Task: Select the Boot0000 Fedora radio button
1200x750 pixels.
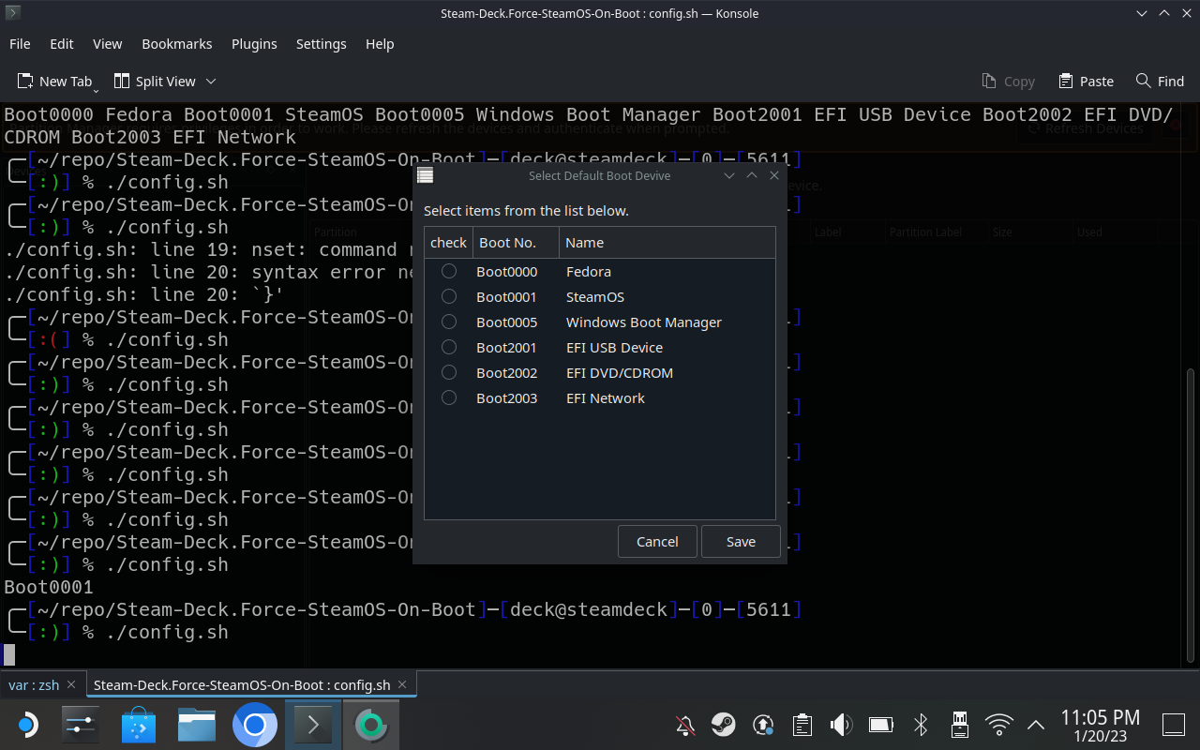Action: [x=449, y=271]
